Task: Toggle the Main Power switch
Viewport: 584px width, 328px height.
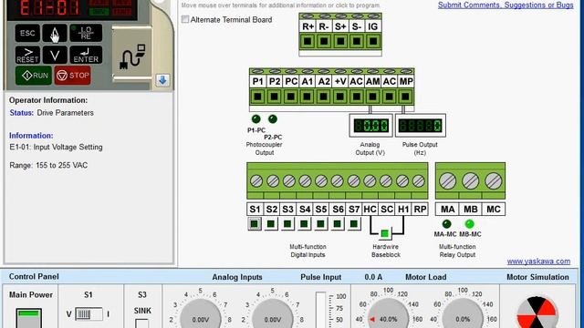Action: [x=29, y=318]
